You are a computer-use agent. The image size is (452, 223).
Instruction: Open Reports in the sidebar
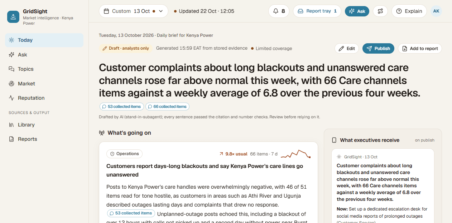[44, 139]
